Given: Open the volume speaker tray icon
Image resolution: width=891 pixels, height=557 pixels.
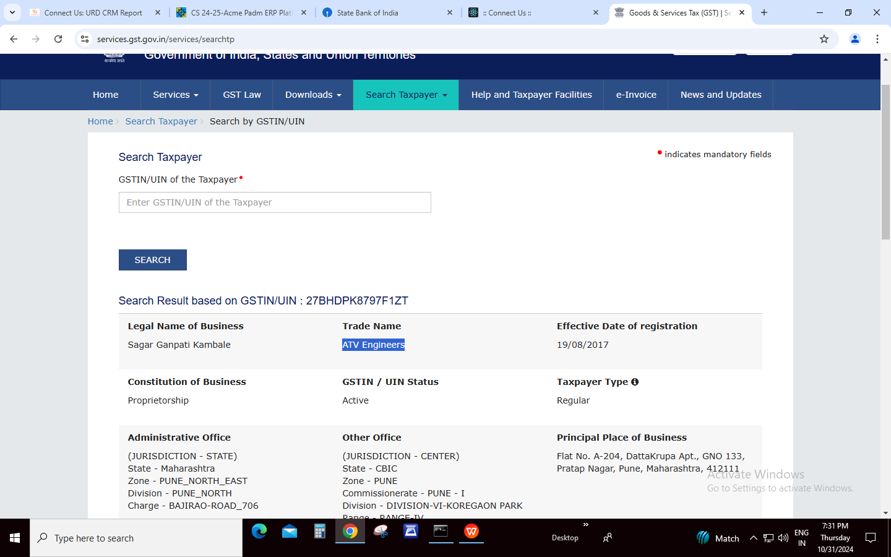Looking at the screenshot, I should 783,538.
